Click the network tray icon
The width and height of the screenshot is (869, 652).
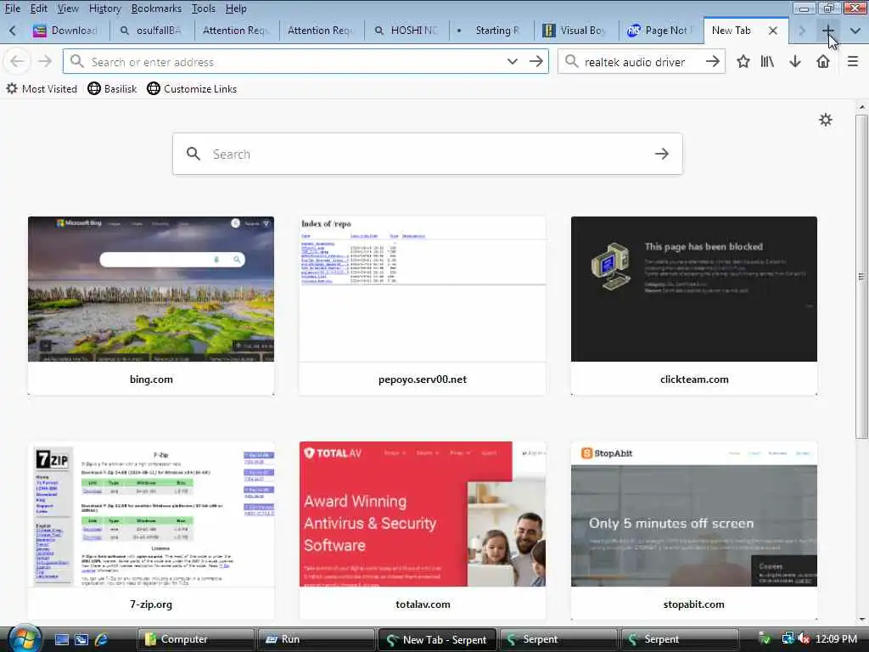788,639
